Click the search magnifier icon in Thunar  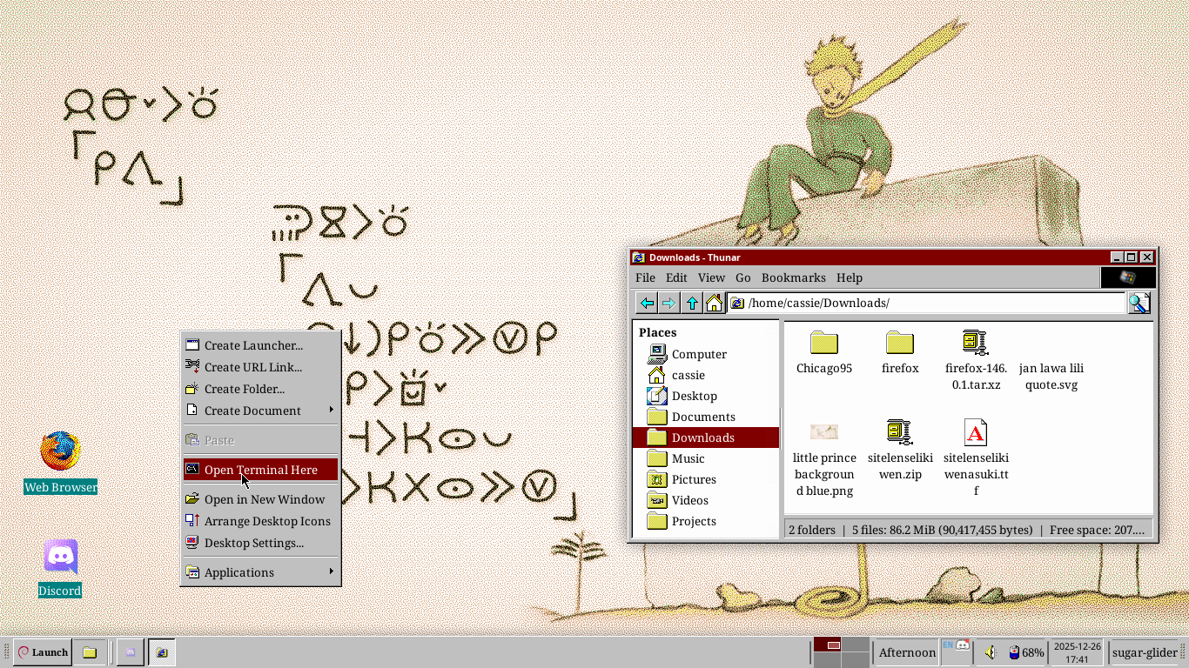point(1139,303)
